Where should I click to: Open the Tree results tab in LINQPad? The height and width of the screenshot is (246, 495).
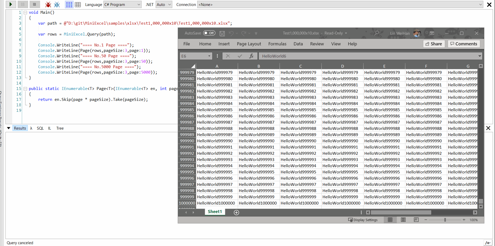coord(60,128)
